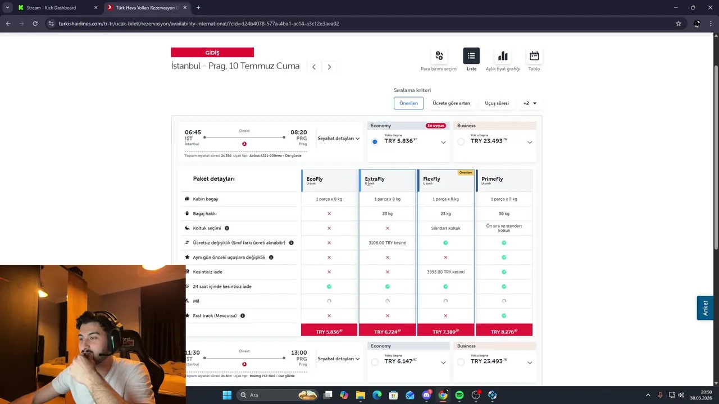Select EcoFly package header
Image resolution: width=719 pixels, height=404 pixels.
pos(329,181)
